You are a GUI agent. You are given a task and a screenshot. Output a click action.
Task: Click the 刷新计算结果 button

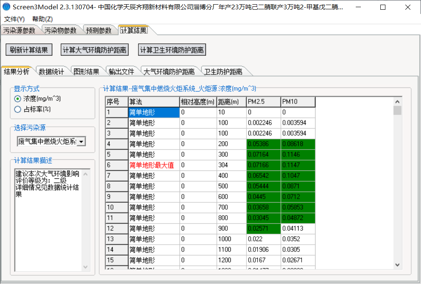point(29,50)
